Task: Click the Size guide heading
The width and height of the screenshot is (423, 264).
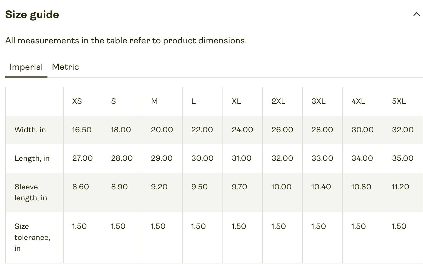Action: [x=32, y=15]
